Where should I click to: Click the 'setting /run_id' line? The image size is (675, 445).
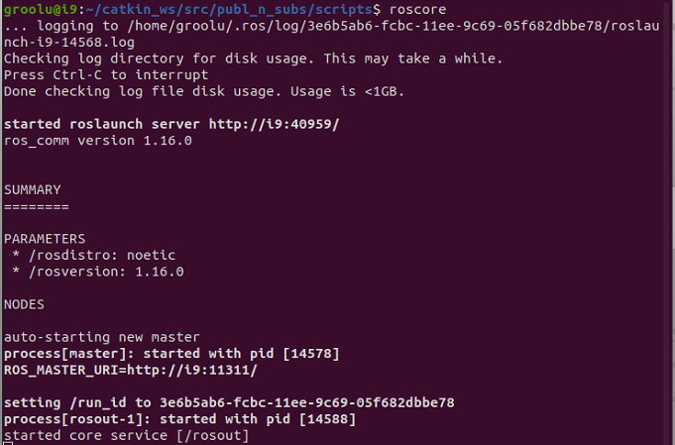229,402
